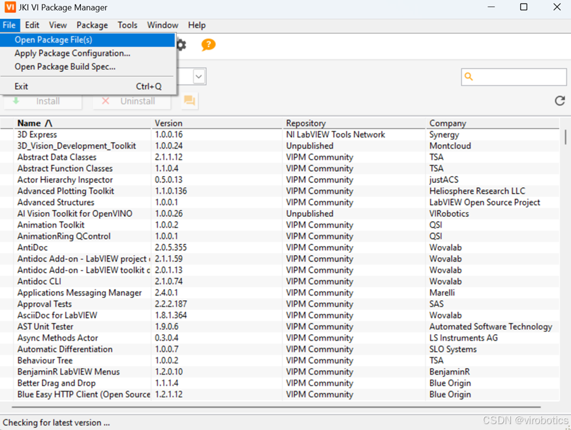Click Automated Software Technology company cell
The height and width of the screenshot is (430, 571).
[x=491, y=327]
